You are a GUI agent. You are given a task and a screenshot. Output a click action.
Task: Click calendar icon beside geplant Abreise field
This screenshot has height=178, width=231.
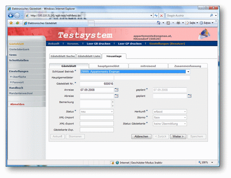[190, 96]
